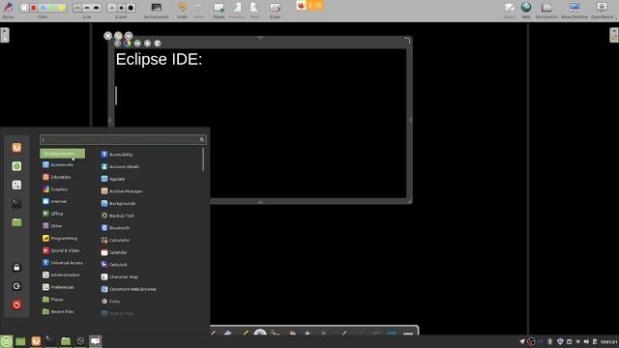This screenshot has height=348, width=619.
Task: Select the smallest eraser size
Action: pos(112,8)
